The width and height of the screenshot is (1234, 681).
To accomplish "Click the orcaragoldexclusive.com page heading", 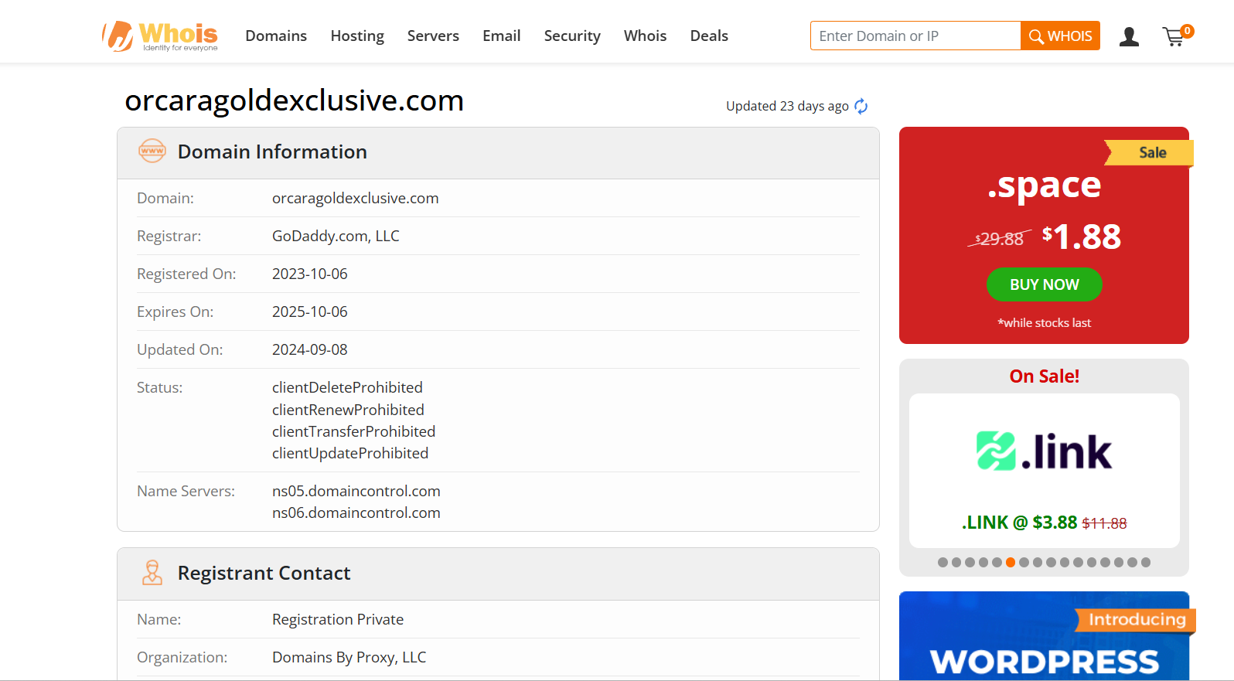I will 294,100.
